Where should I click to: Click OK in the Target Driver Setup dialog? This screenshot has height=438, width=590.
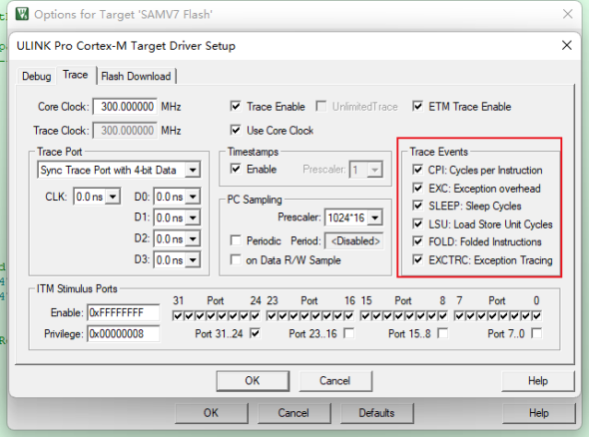253,381
